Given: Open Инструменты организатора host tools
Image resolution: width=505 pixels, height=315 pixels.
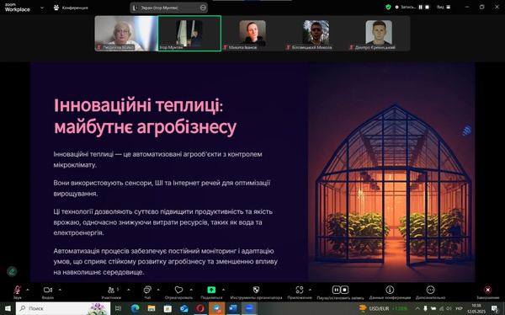Looking at the screenshot, I should tap(256, 290).
